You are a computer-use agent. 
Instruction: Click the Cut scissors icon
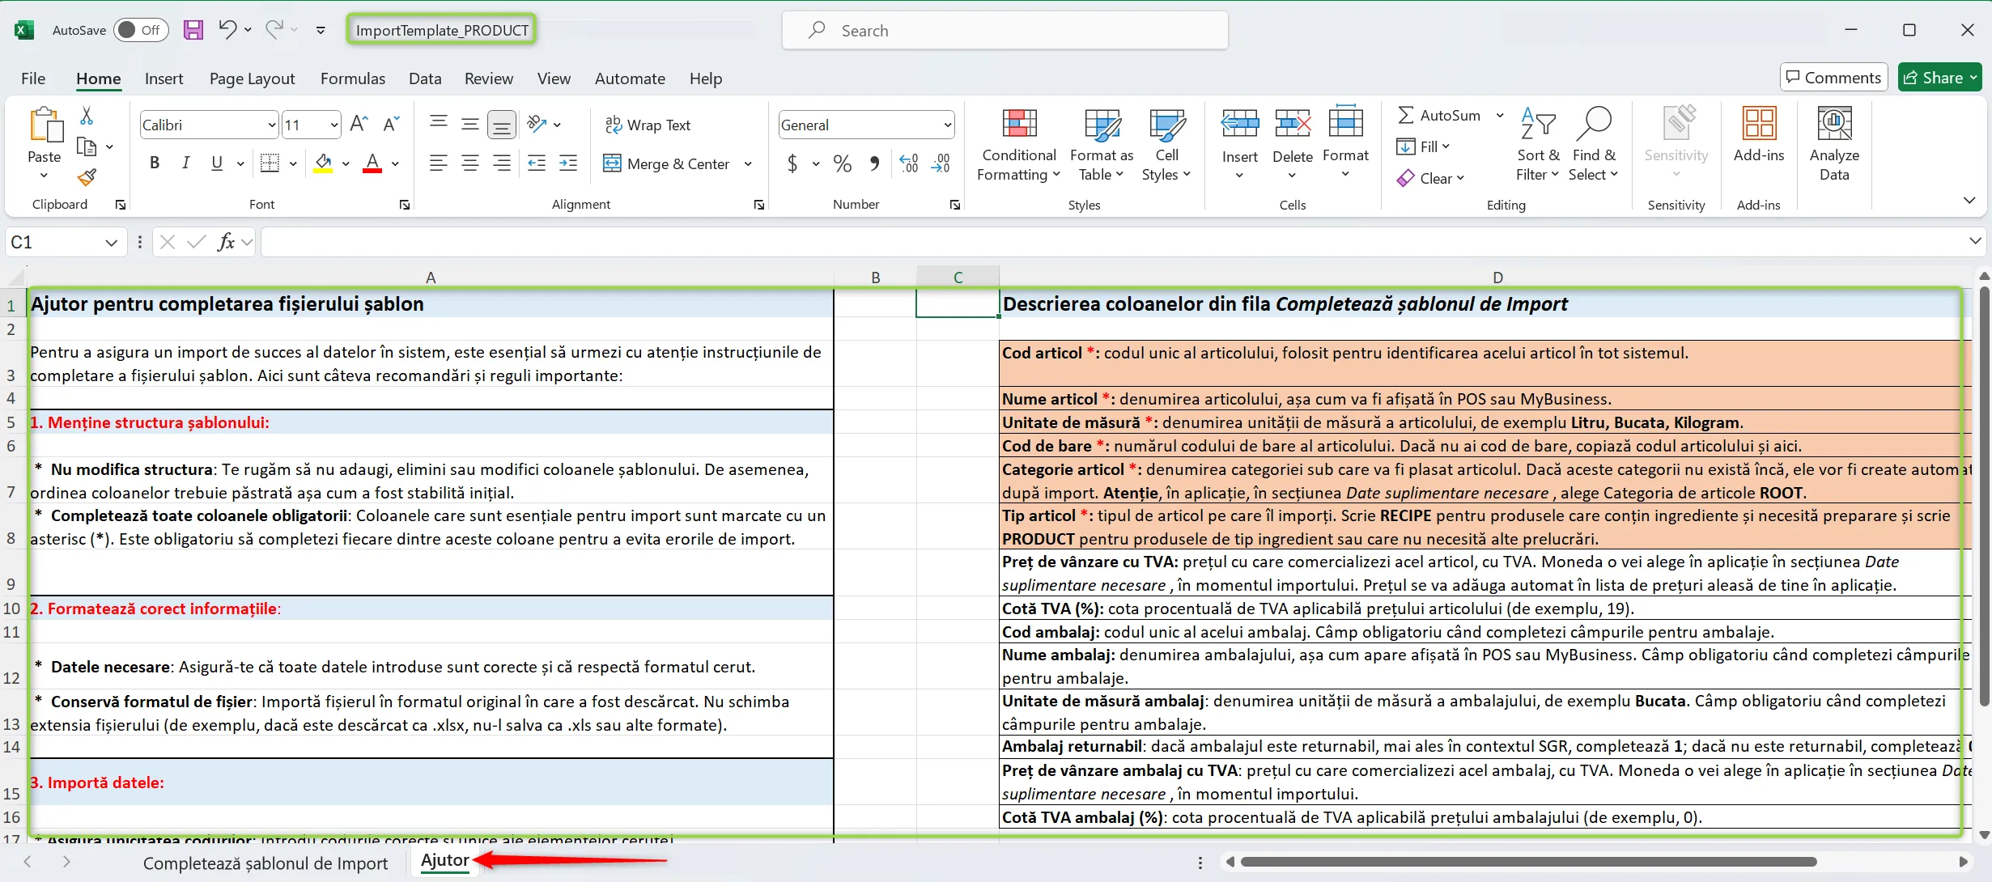87,116
